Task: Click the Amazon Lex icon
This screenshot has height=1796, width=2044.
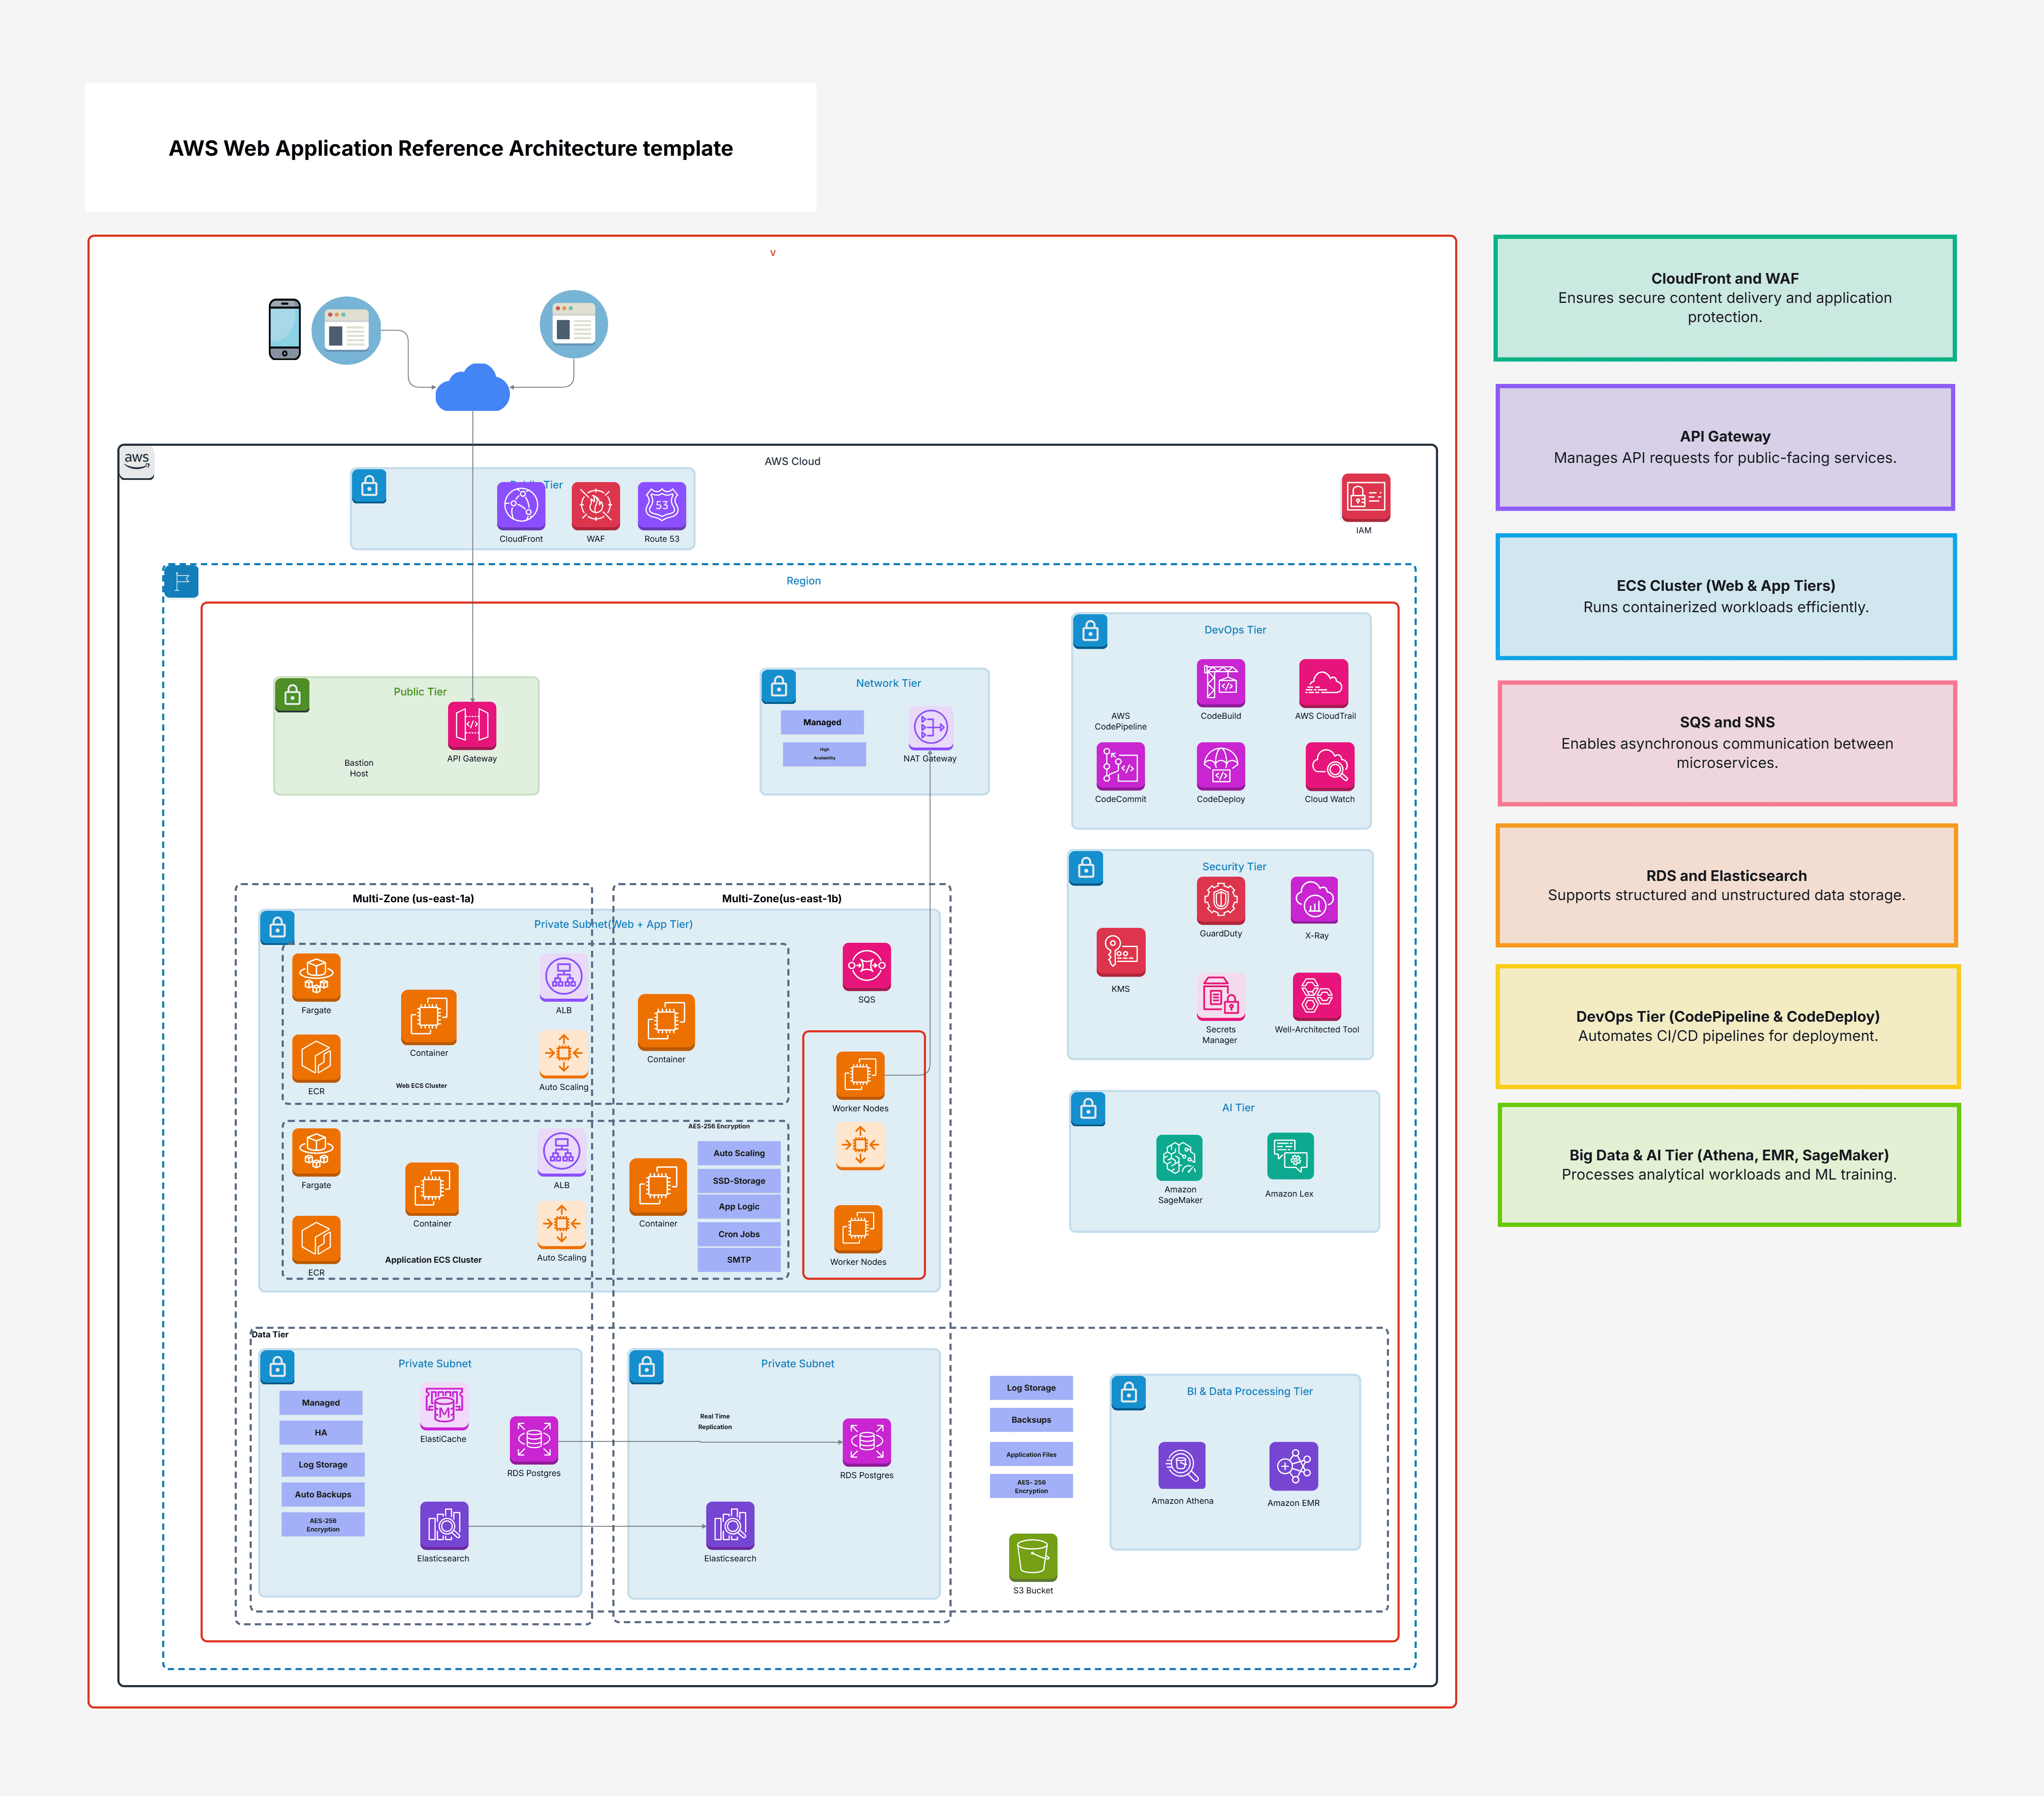Action: click(x=1290, y=1157)
